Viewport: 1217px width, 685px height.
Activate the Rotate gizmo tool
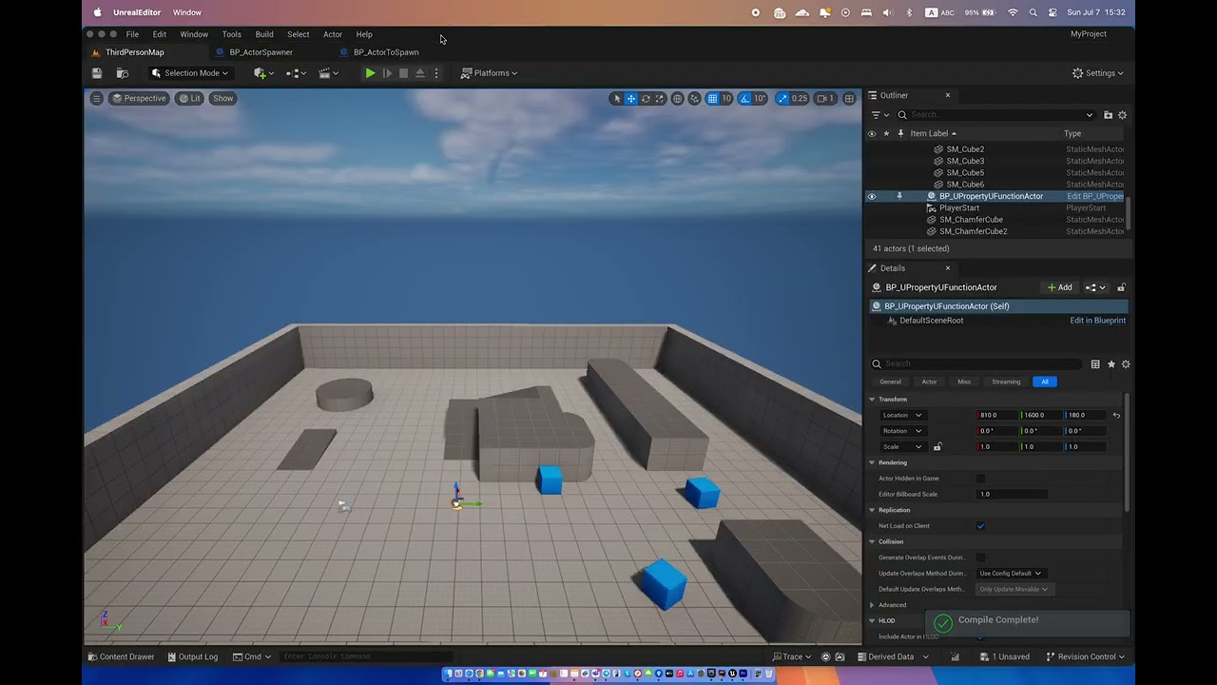[646, 98]
